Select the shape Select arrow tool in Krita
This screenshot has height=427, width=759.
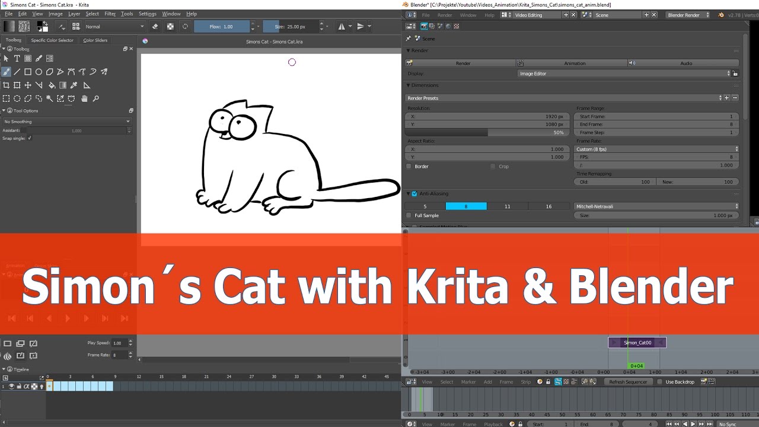[x=6, y=58]
